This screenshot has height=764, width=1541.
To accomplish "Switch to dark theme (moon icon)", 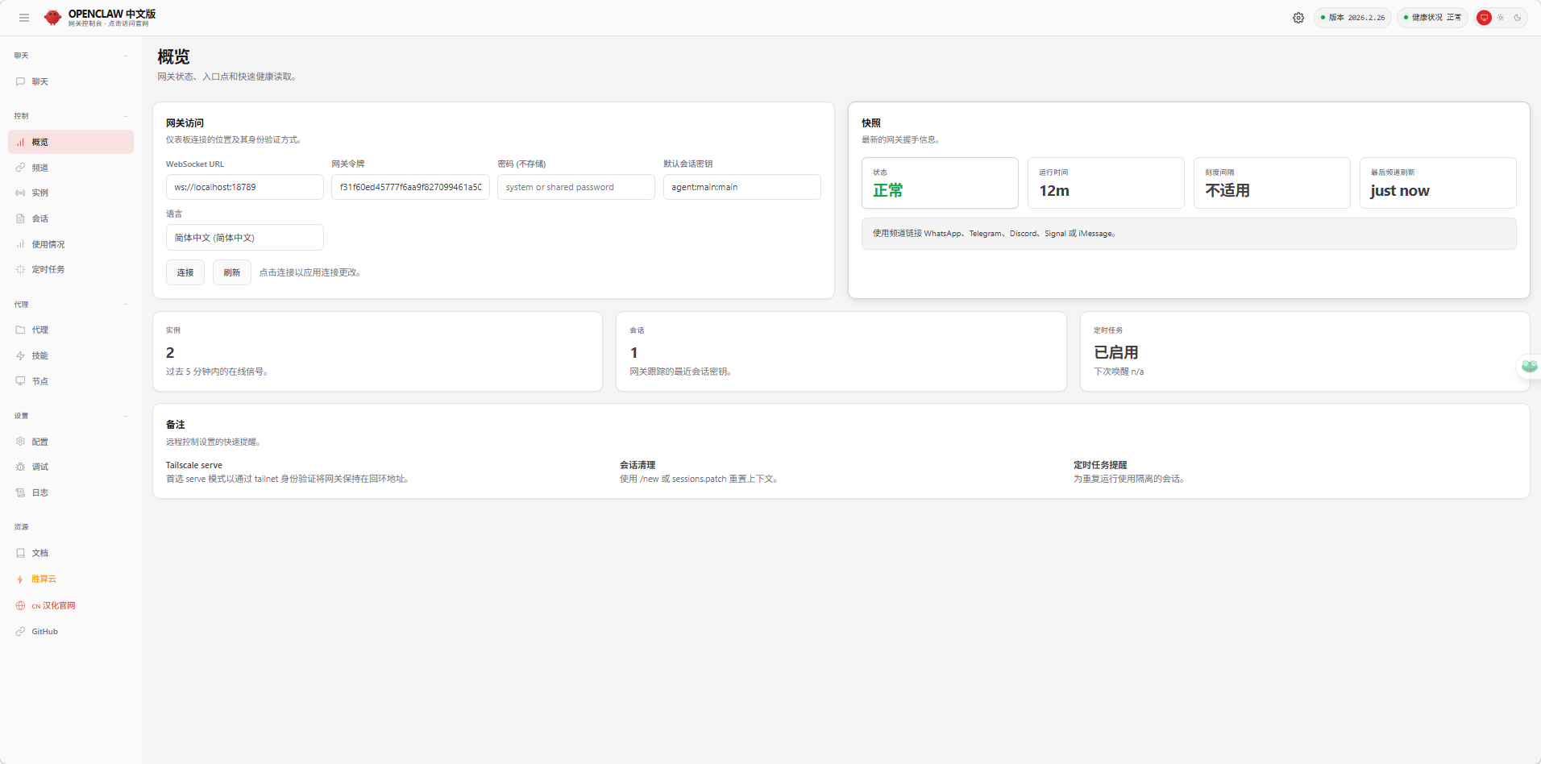I will pyautogui.click(x=1518, y=18).
